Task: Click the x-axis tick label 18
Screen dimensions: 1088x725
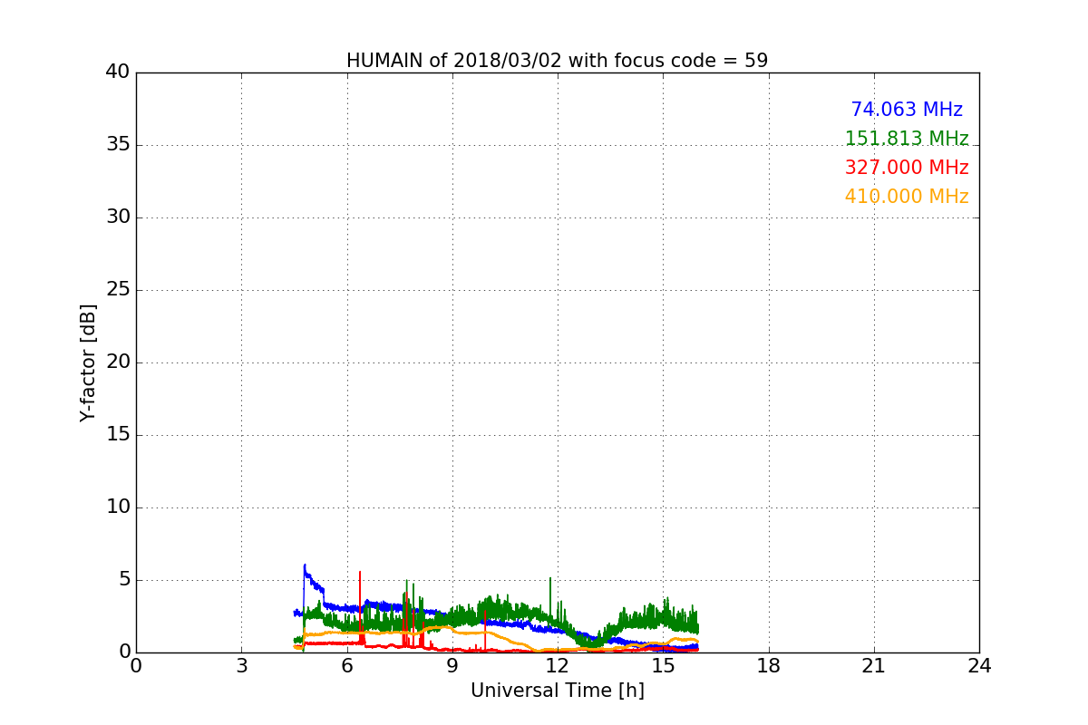Action: [769, 666]
